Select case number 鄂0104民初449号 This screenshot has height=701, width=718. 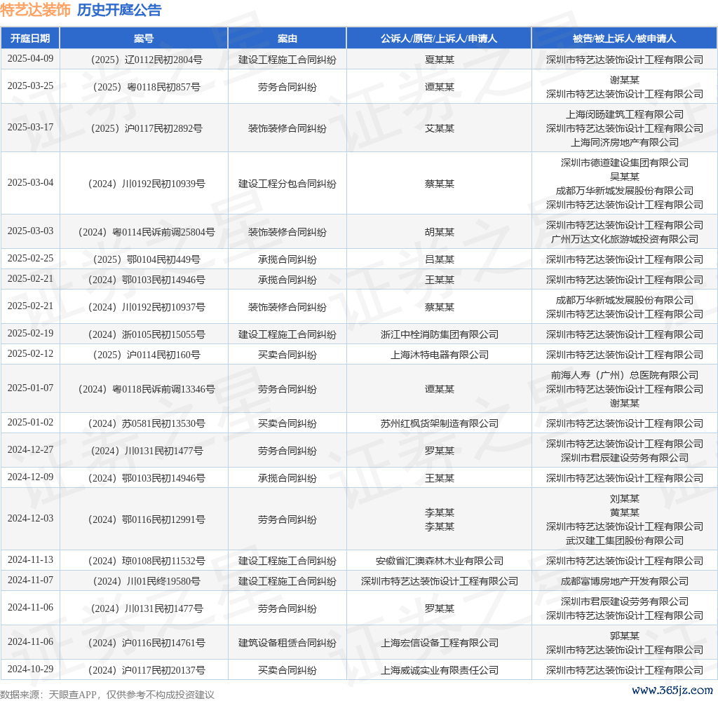(147, 259)
